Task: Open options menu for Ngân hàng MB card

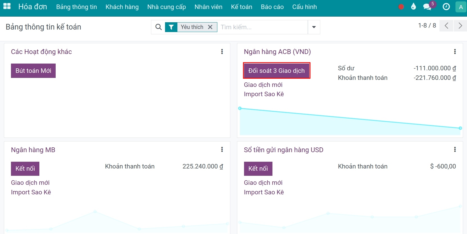Action: pyautogui.click(x=222, y=149)
